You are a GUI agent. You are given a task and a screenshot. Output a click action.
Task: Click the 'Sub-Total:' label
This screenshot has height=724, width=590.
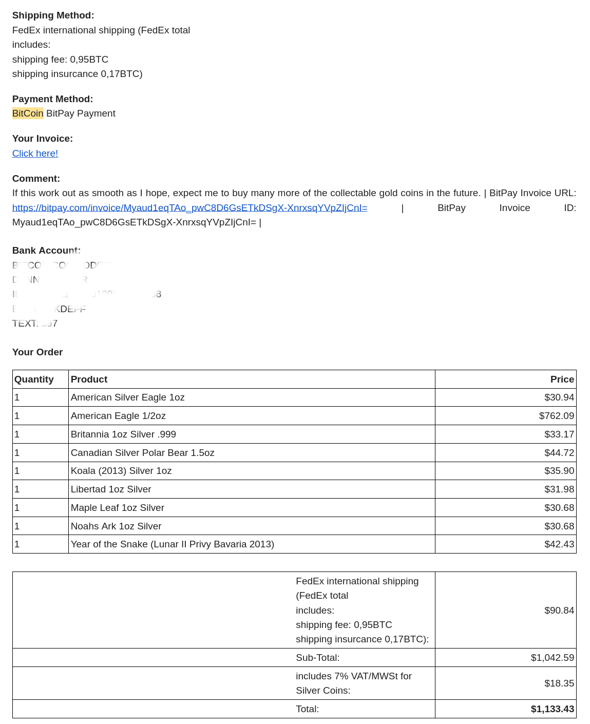[x=318, y=658]
